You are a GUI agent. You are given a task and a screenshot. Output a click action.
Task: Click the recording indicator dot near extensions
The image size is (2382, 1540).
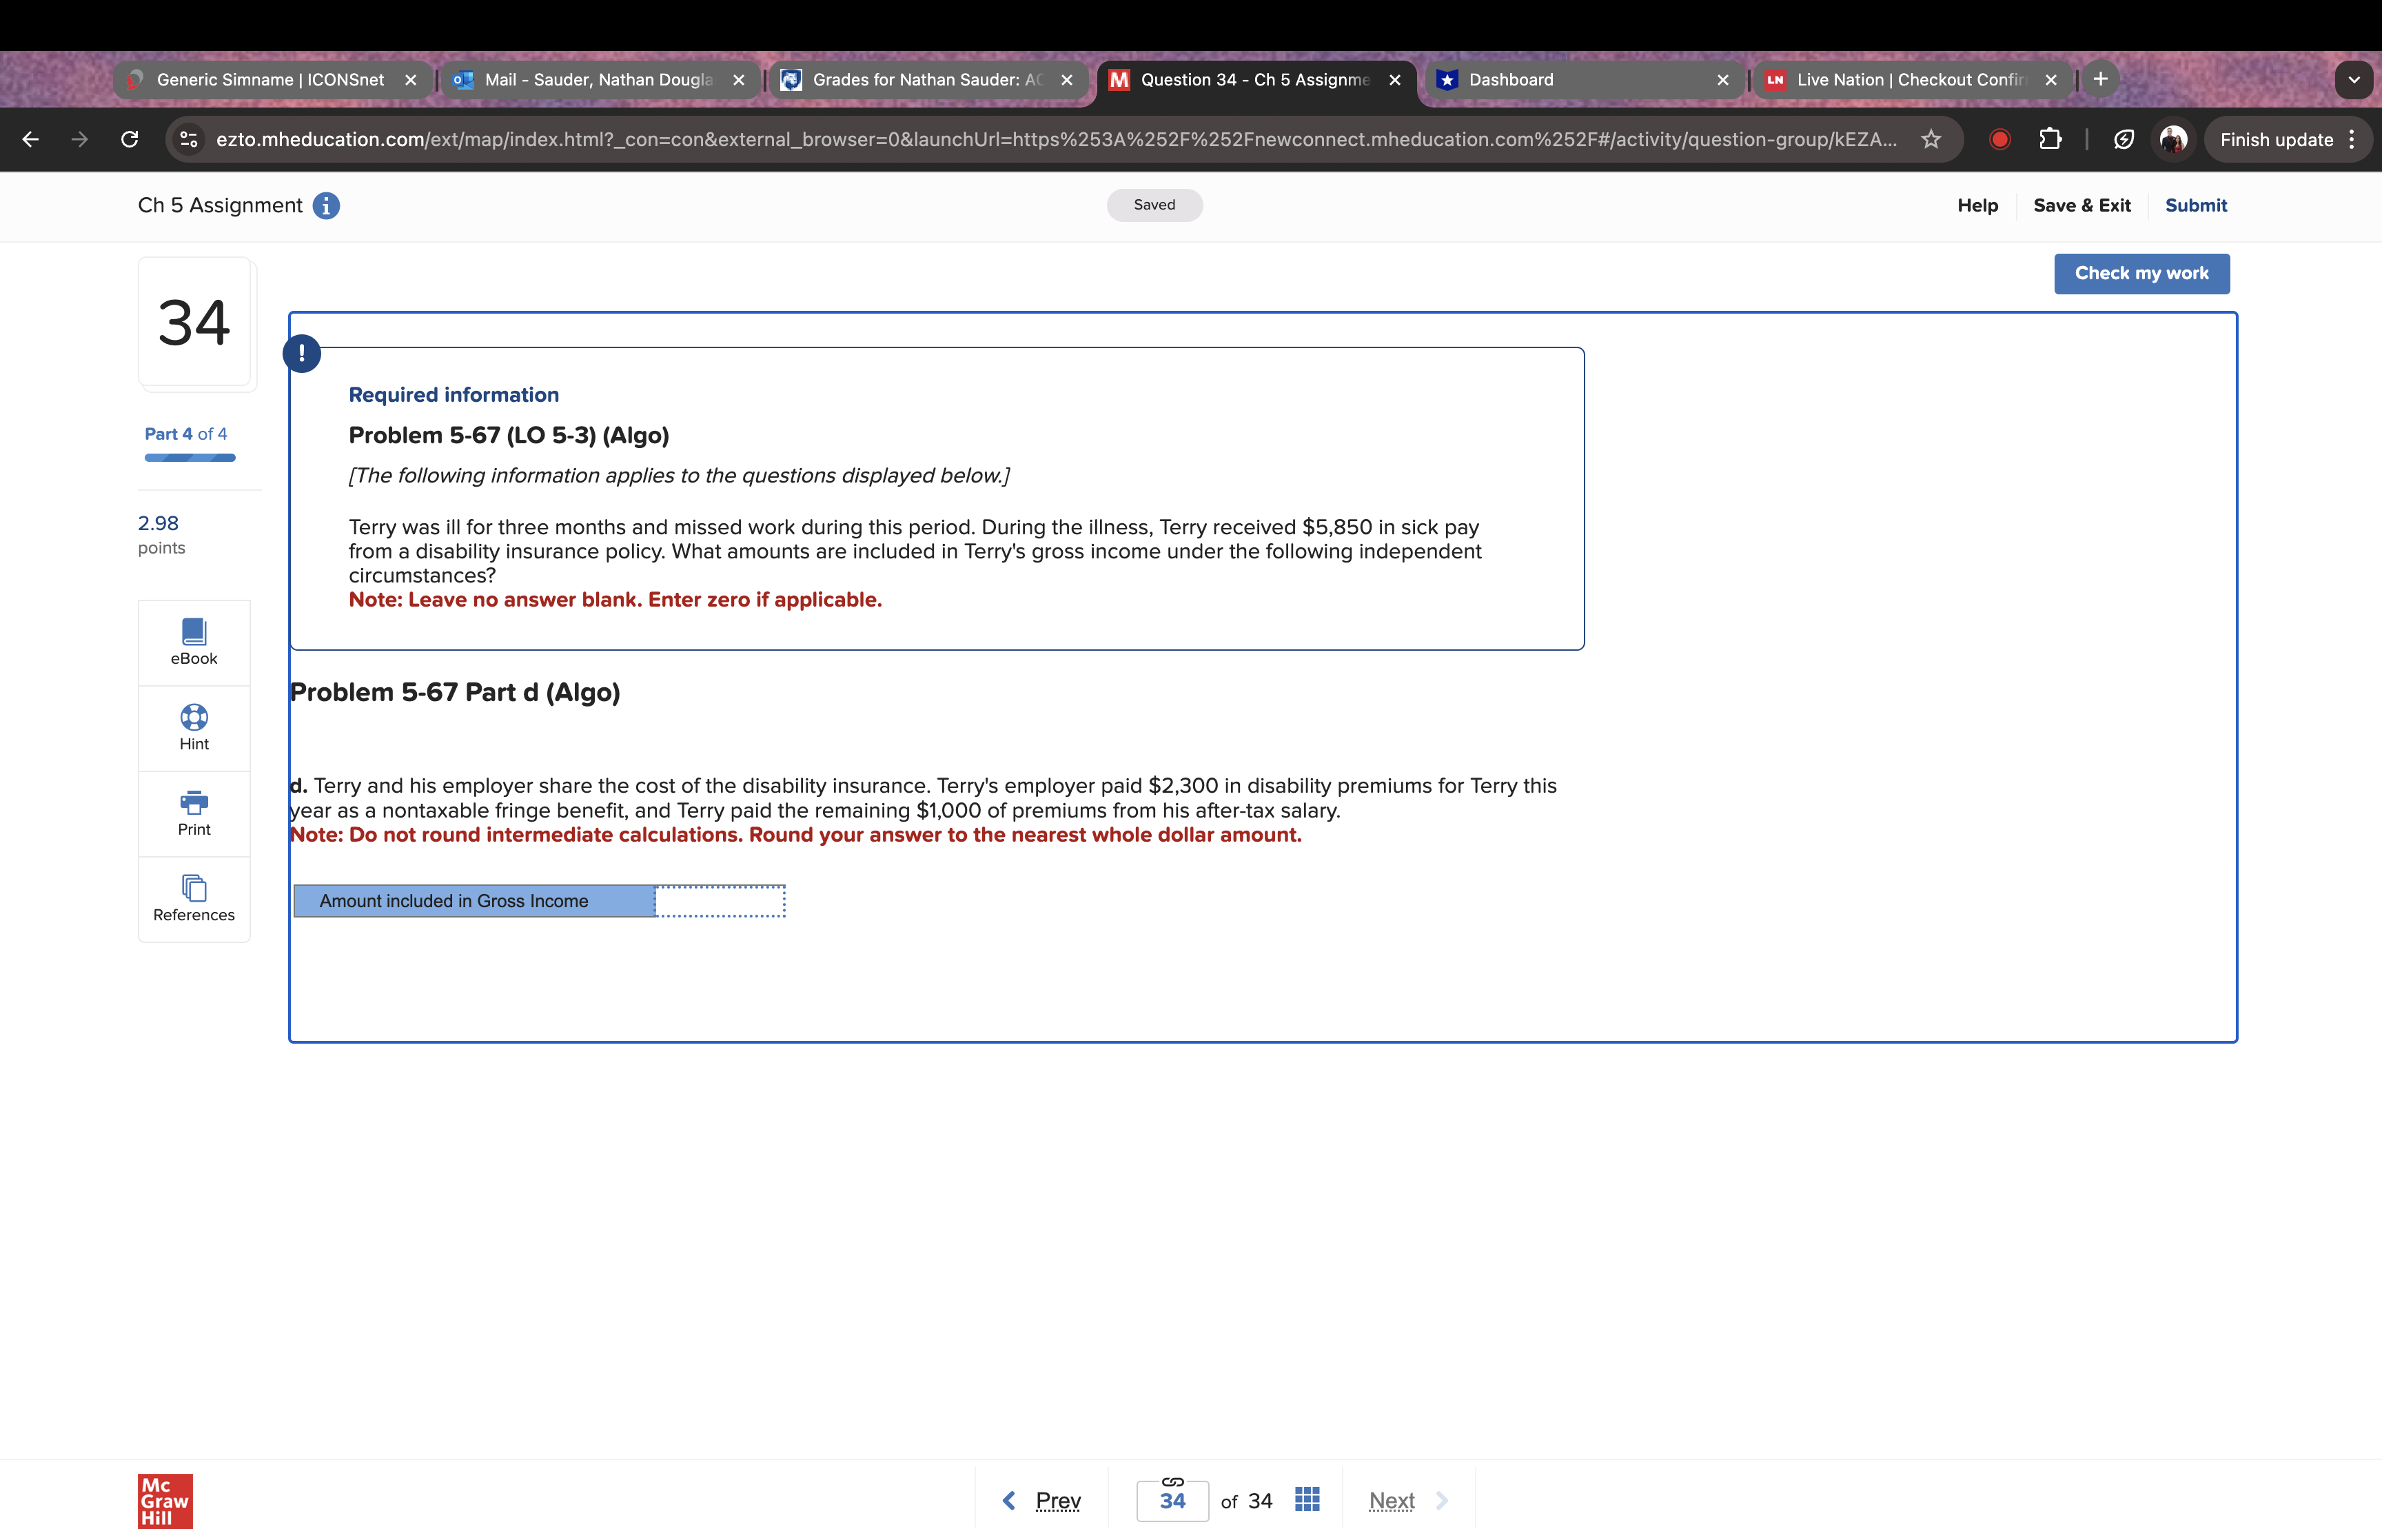point(2000,140)
